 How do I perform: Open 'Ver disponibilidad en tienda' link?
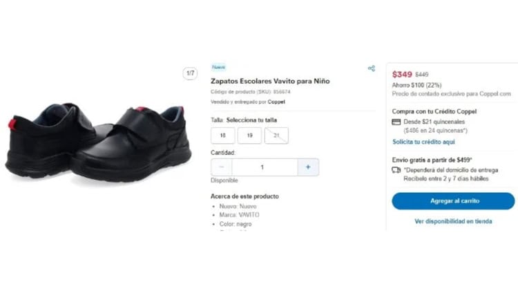tap(453, 221)
